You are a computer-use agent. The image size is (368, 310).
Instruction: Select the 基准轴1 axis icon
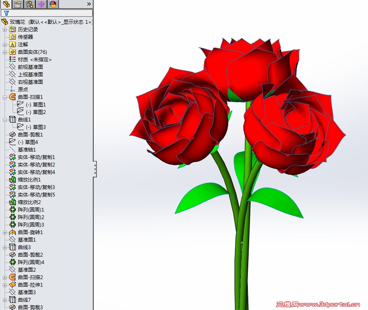13,150
